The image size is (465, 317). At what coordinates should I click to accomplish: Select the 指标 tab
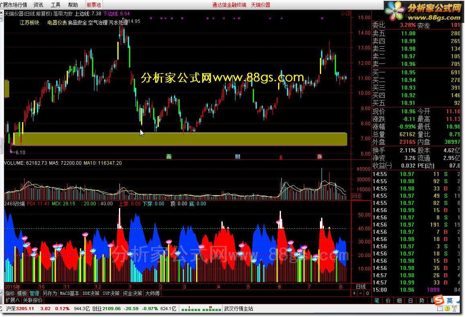tap(10, 293)
